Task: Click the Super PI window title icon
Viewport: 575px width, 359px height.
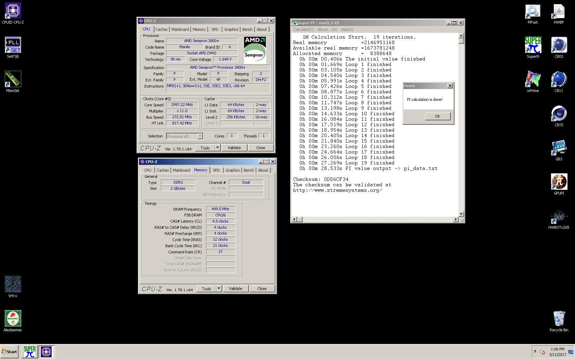Action: (x=294, y=23)
